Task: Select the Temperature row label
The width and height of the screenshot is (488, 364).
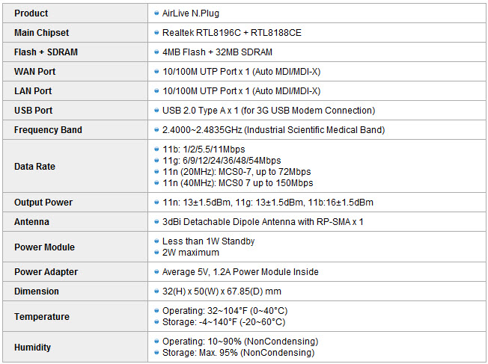Action: coord(42,316)
